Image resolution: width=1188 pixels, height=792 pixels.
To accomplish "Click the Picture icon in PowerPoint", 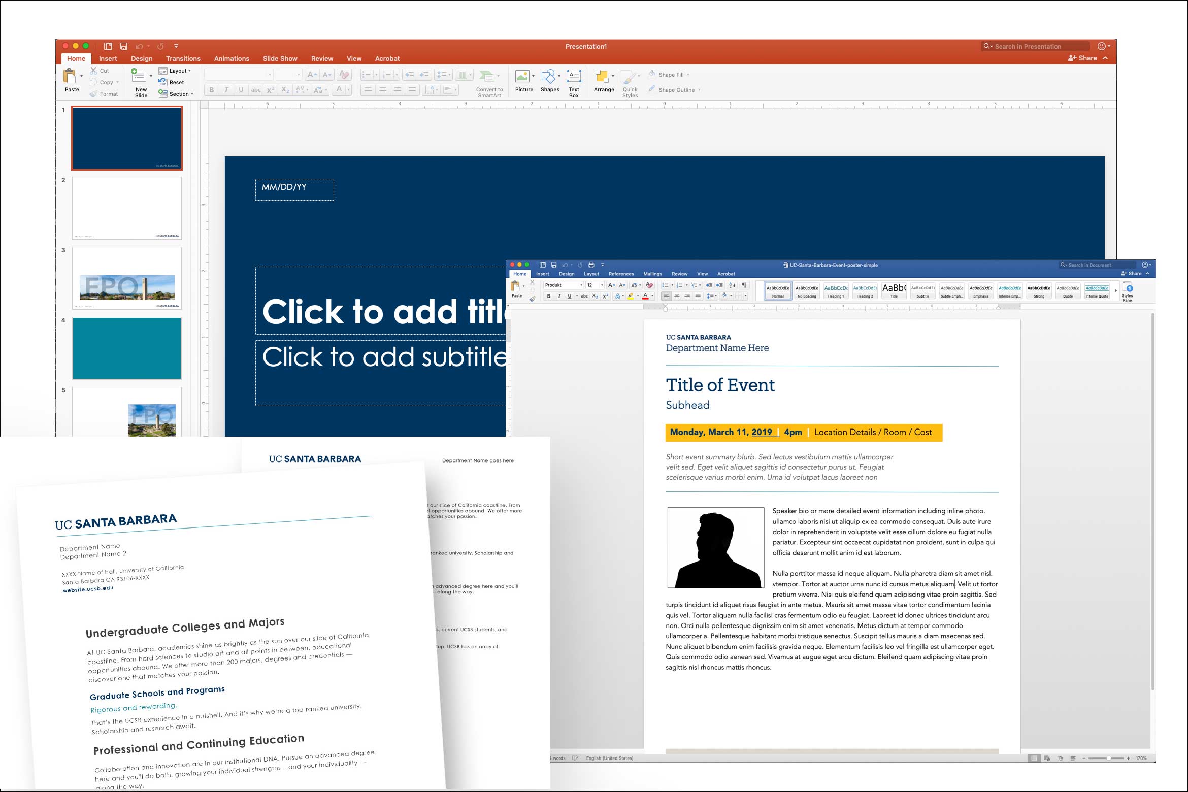I will pyautogui.click(x=522, y=77).
